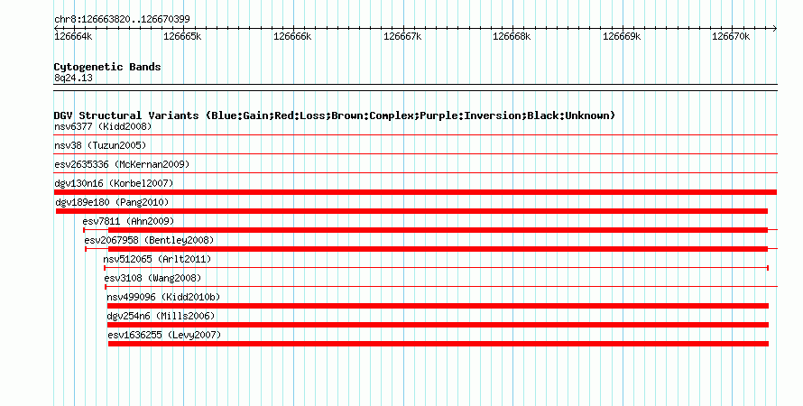
Task: Click the 126665k ruler label
Action: coord(182,36)
